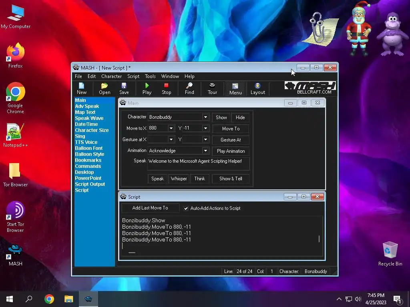Click the Add Last Move To button
The width and height of the screenshot is (410, 307).
(x=150, y=208)
